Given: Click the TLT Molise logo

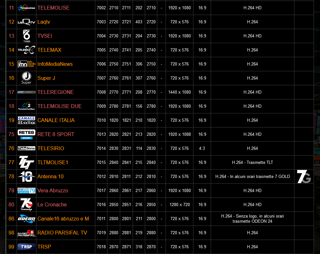Looking at the screenshot, I should click(x=27, y=162).
